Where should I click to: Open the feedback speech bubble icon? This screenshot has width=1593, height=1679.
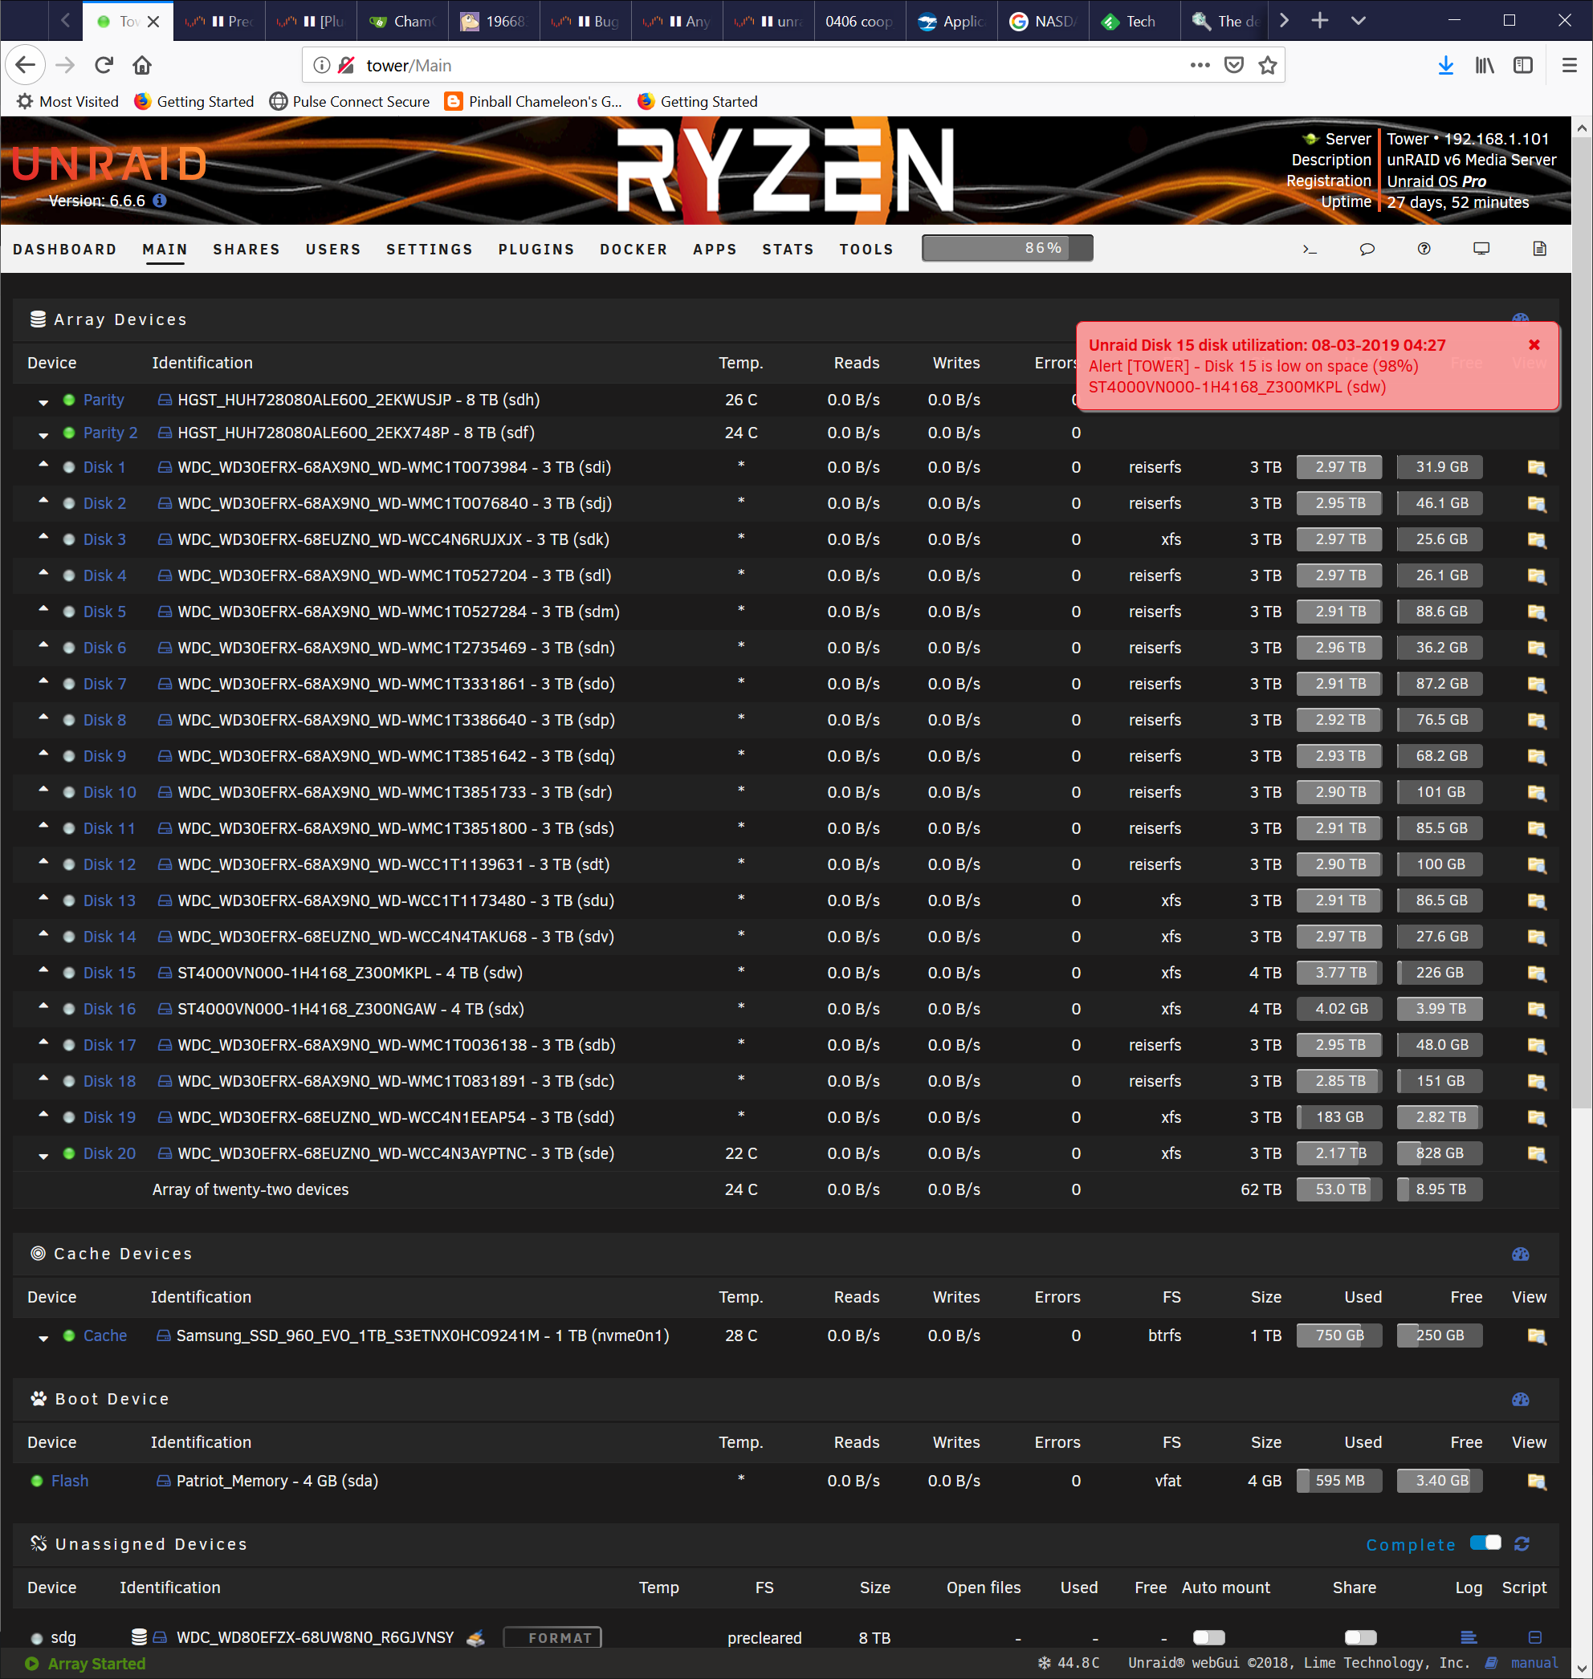[1367, 249]
